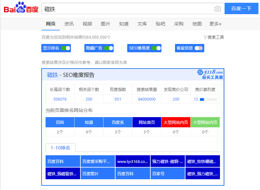Click the 5个 count under 网站首页
The height and width of the screenshot is (190, 260).
(147, 132)
